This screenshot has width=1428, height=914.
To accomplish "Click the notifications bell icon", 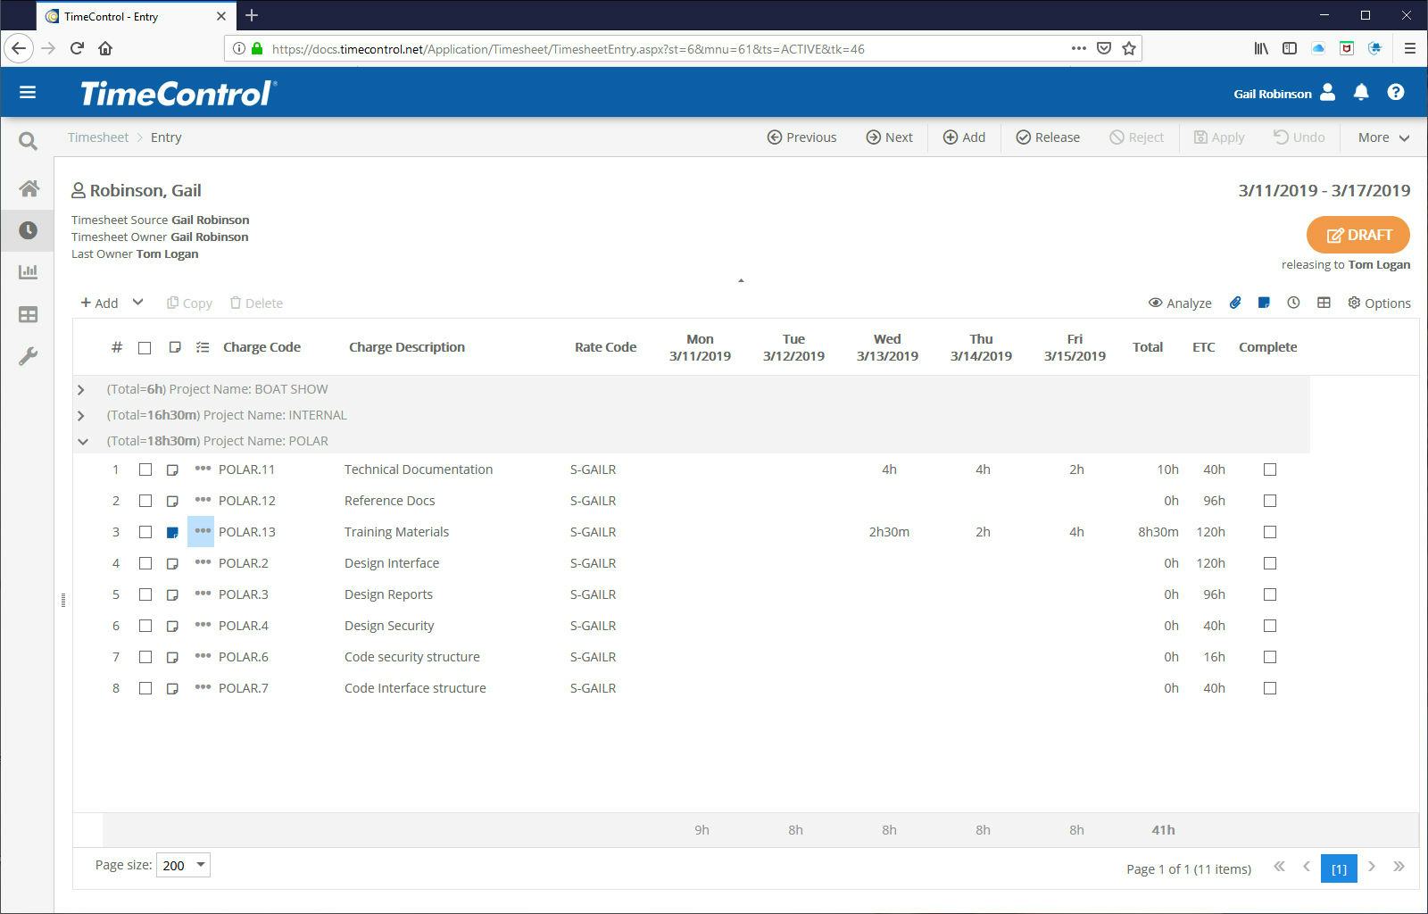I will coord(1360,92).
